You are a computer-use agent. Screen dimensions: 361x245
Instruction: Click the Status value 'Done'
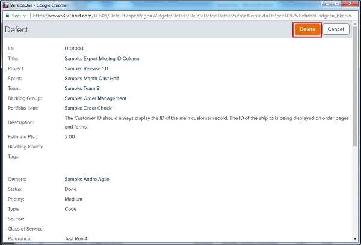click(x=71, y=189)
